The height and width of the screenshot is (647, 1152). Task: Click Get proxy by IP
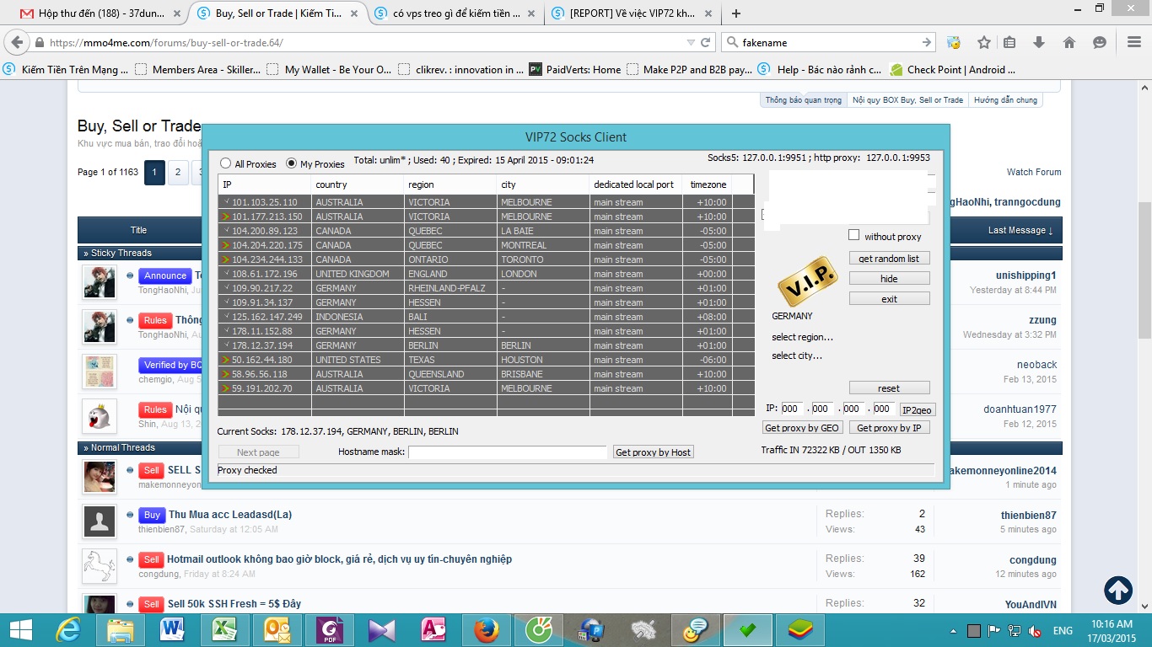click(x=889, y=428)
